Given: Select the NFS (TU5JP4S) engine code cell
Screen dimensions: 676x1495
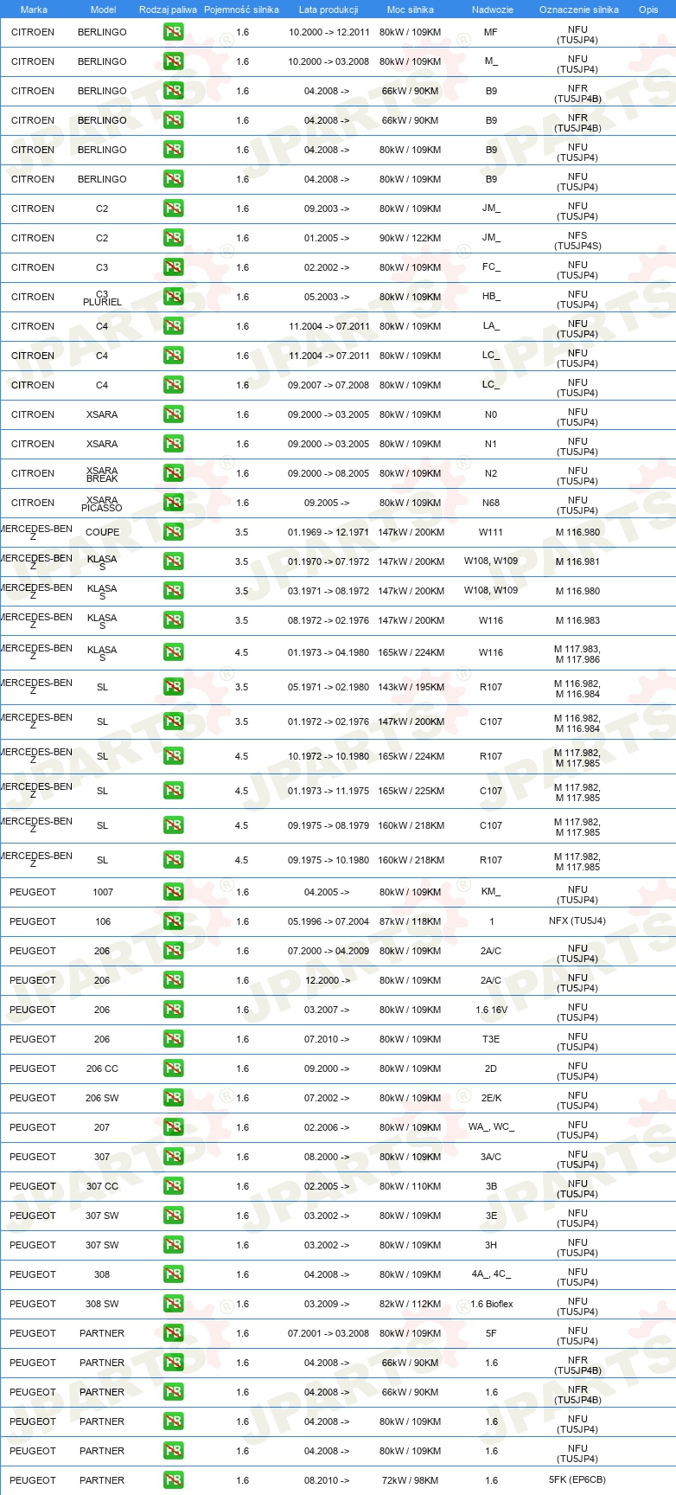Looking at the screenshot, I should click(x=577, y=241).
